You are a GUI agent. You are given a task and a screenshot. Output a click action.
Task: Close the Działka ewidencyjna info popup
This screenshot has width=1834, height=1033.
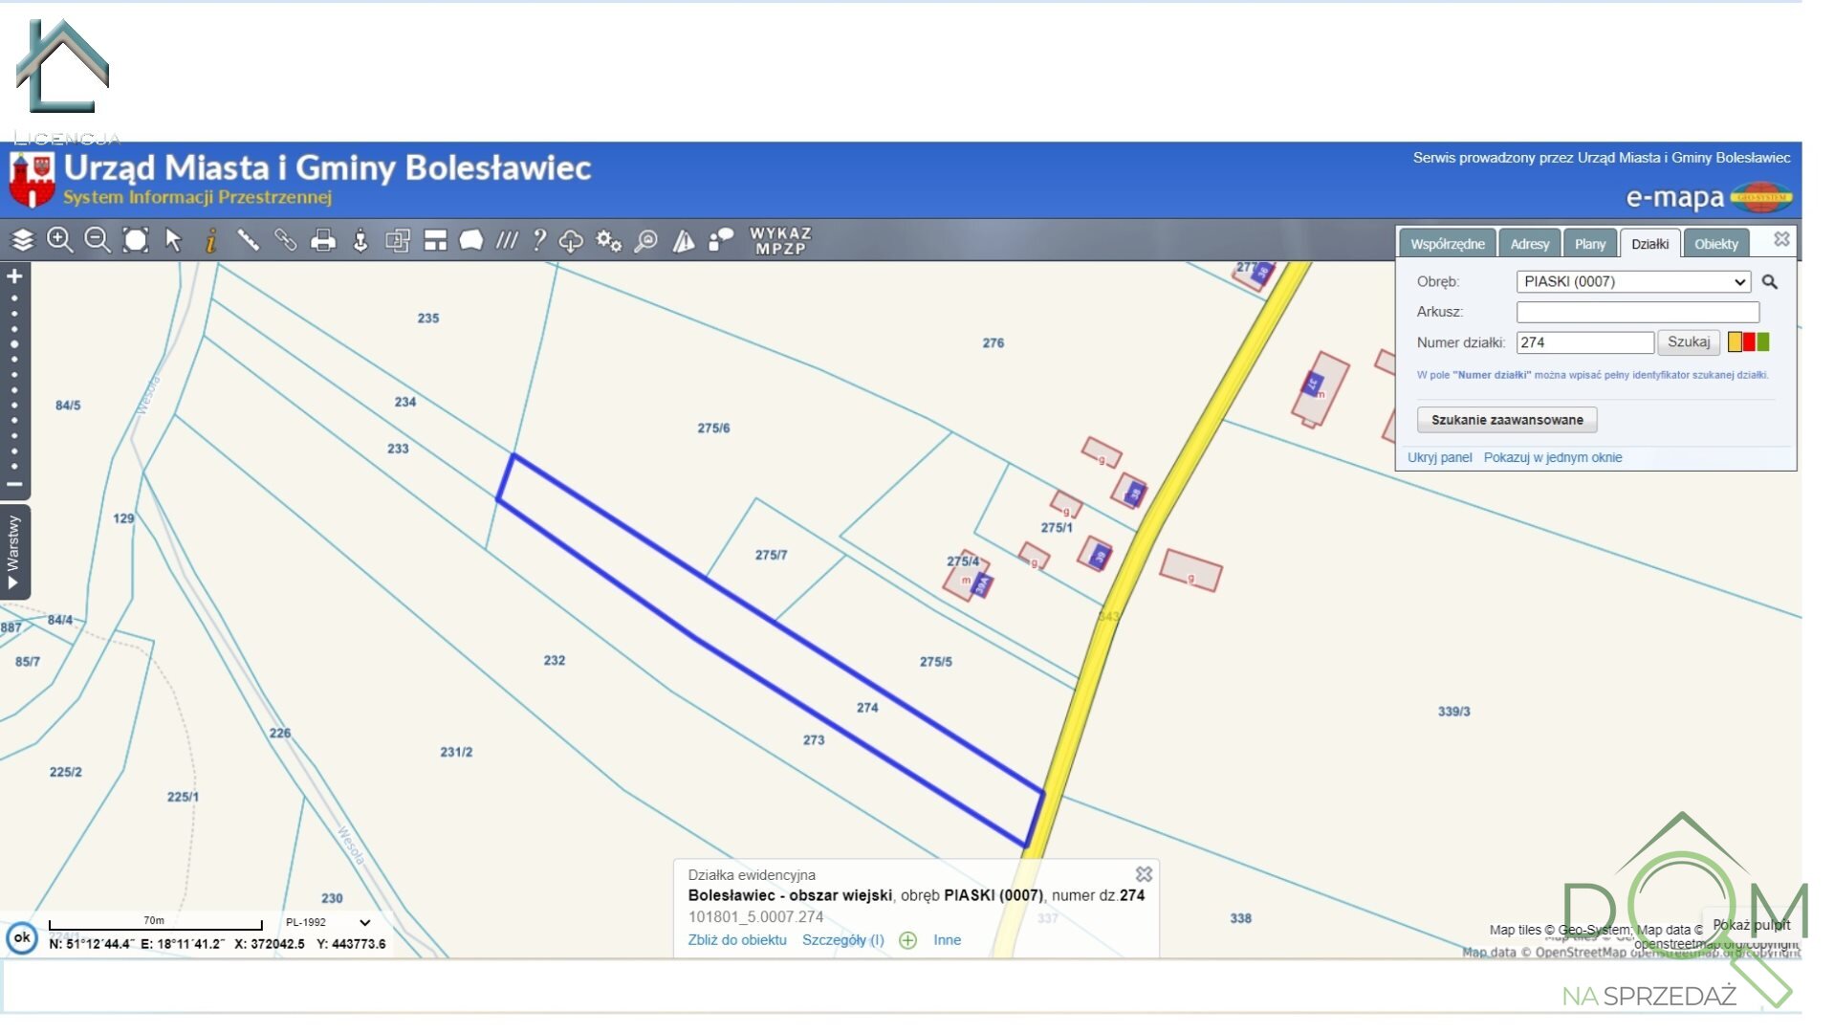point(1144,874)
